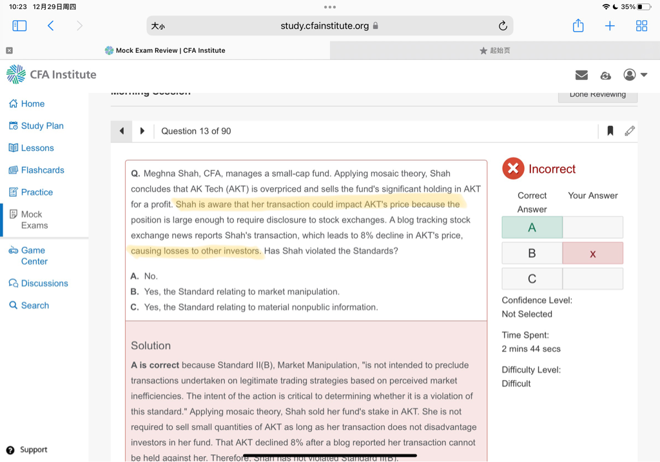Go to the previous question arrow
This screenshot has width=660, height=462.
121,131
